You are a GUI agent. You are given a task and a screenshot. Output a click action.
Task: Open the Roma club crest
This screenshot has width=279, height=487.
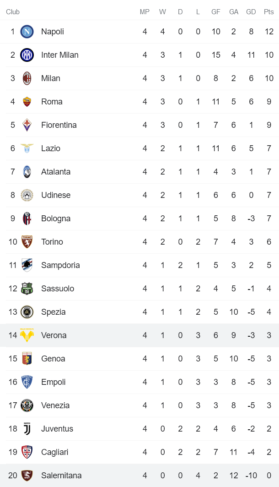tap(27, 102)
